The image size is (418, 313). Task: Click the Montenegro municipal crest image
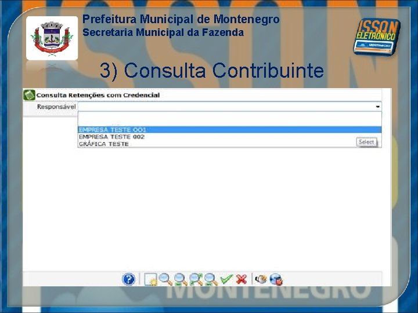click(x=52, y=38)
